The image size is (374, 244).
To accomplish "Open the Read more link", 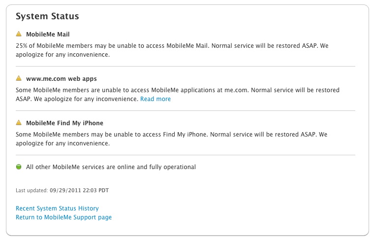I will 156,99.
